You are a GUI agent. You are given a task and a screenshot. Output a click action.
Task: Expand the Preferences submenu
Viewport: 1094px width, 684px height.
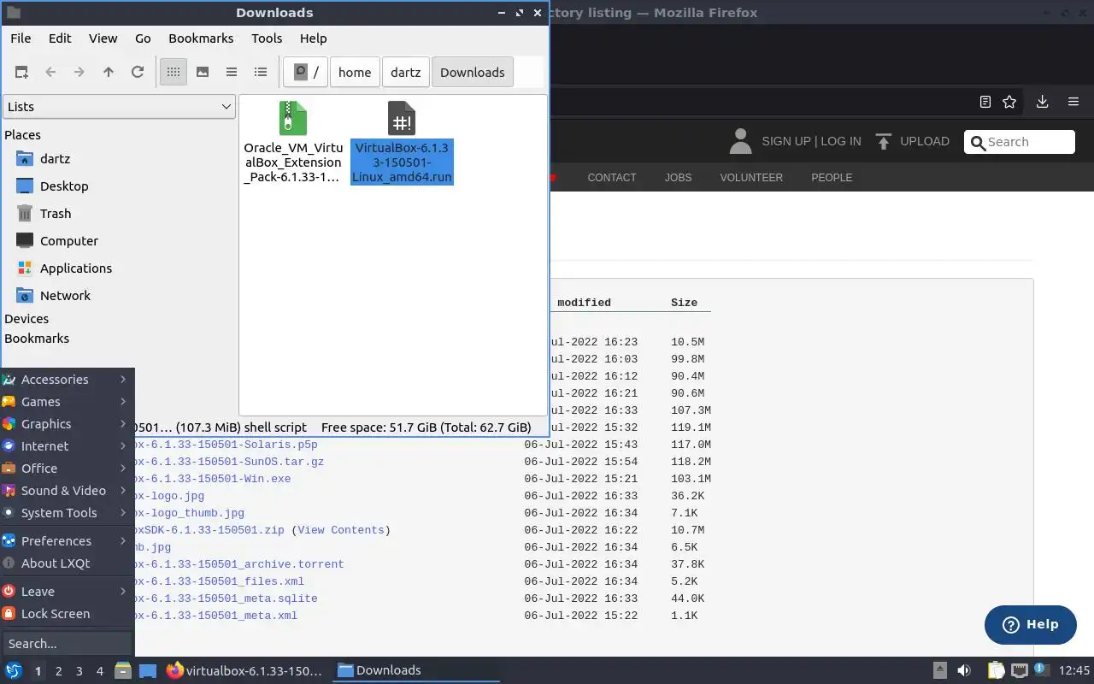[x=67, y=541]
